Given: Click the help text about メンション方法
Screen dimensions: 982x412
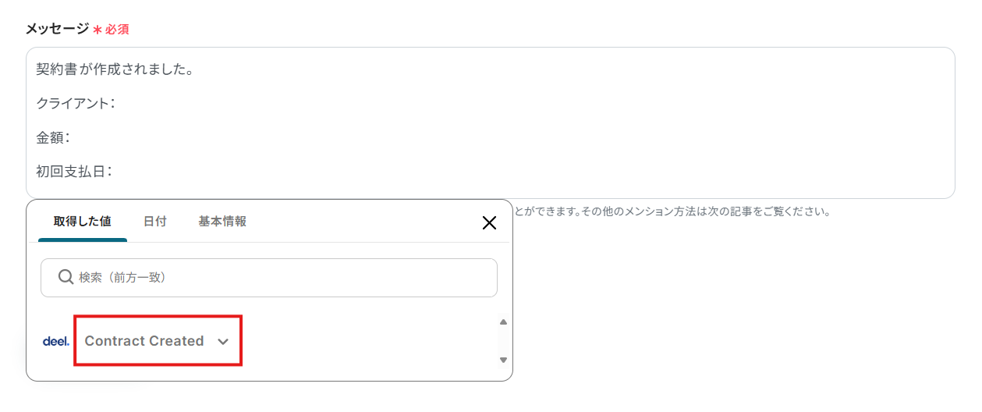Looking at the screenshot, I should point(671,211).
